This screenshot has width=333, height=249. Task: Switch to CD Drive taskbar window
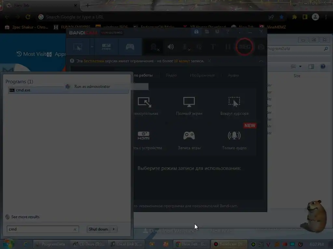(x=89, y=244)
